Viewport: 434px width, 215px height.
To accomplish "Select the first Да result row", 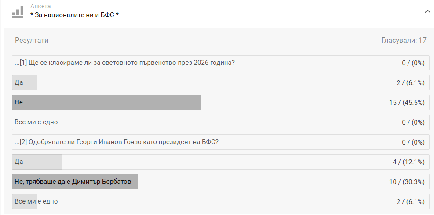I will (x=221, y=82).
